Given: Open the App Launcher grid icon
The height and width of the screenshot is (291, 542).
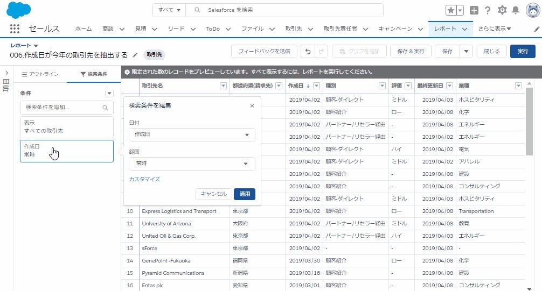Looking at the screenshot, I should pos(15,29).
